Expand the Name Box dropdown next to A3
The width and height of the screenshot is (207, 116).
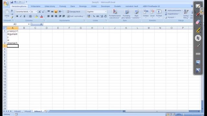coord(29,24)
